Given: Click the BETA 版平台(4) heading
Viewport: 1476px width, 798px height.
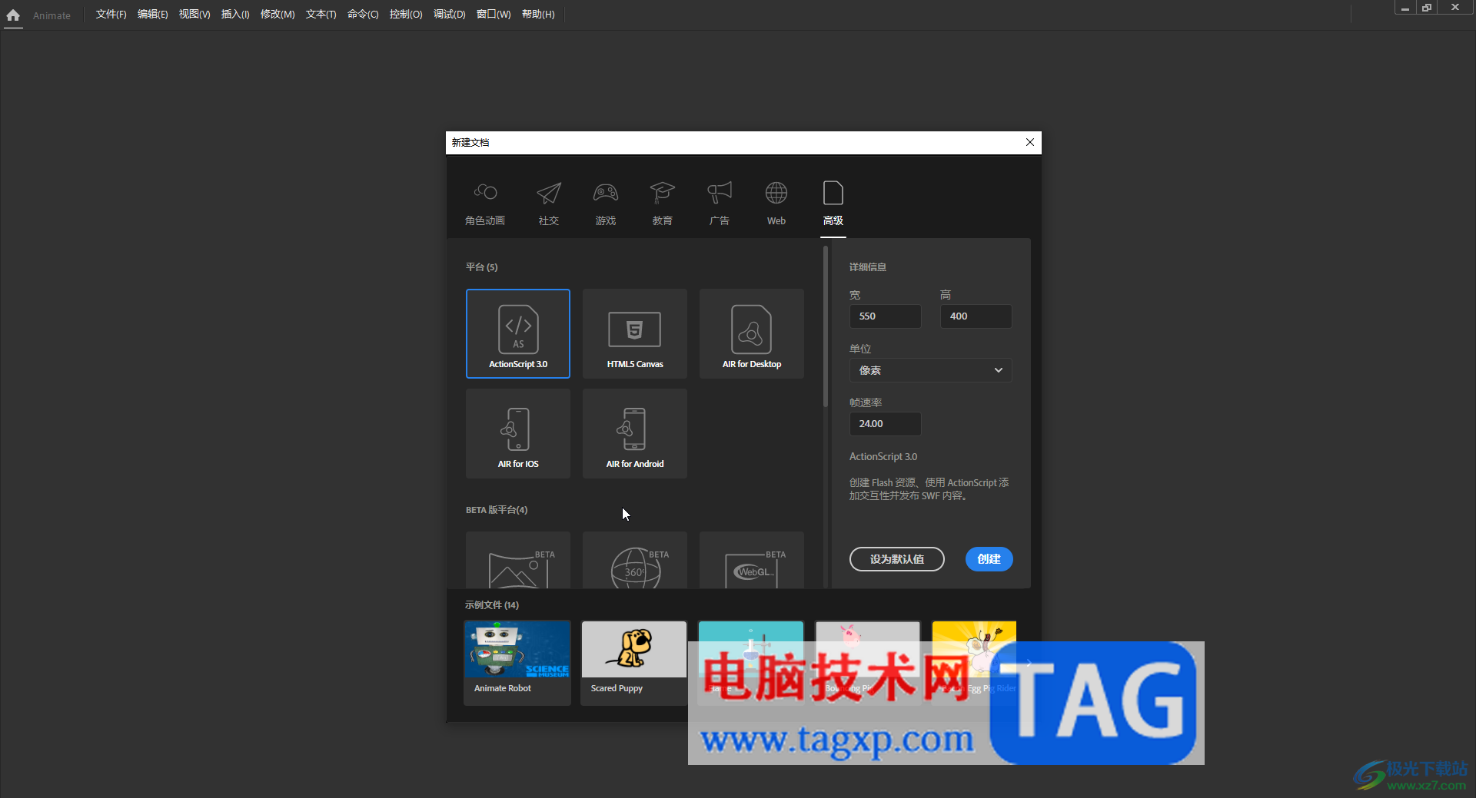Looking at the screenshot, I should pyautogui.click(x=497, y=510).
